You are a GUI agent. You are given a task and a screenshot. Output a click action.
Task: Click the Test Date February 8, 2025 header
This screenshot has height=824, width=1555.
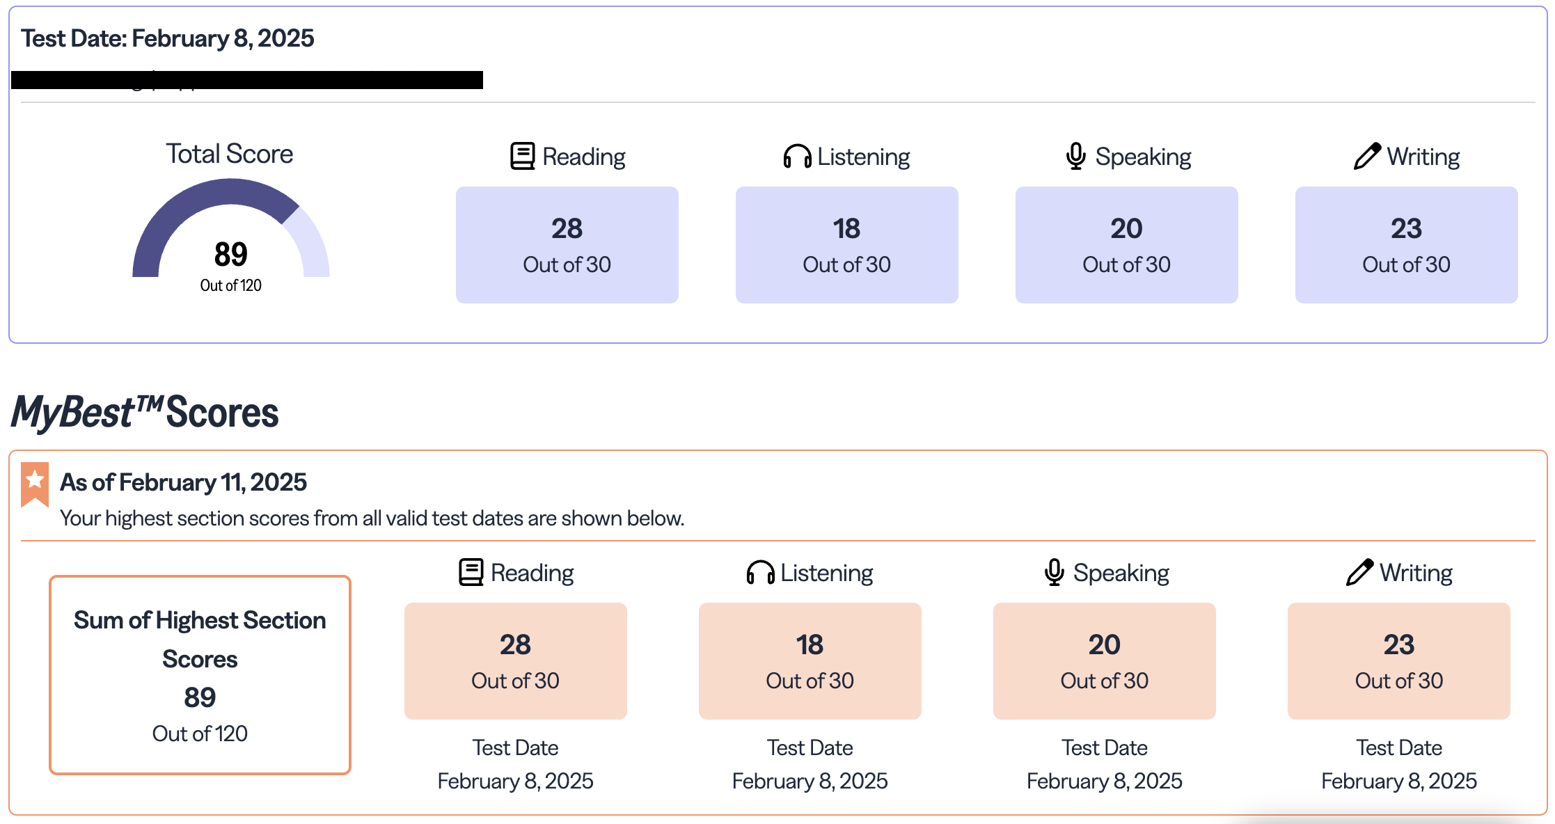[167, 38]
